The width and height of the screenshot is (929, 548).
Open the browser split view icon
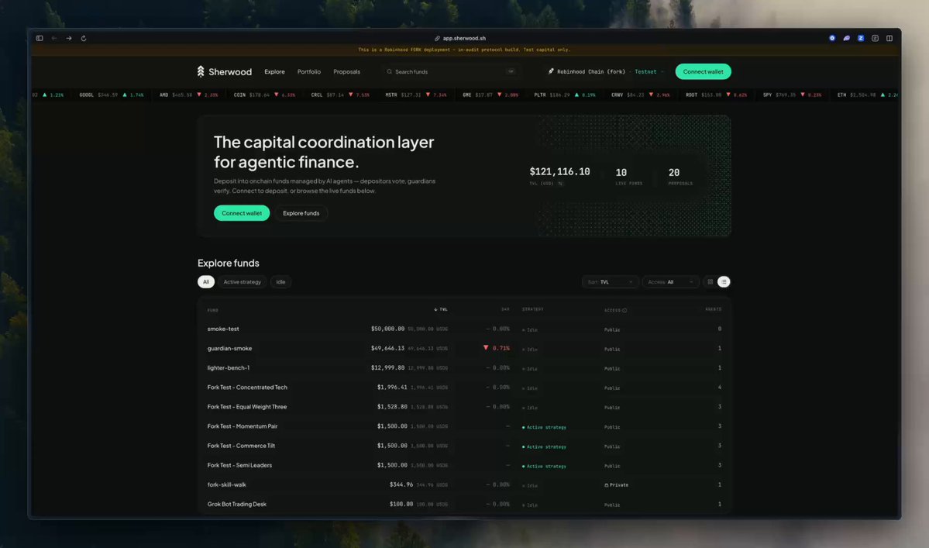click(x=889, y=38)
